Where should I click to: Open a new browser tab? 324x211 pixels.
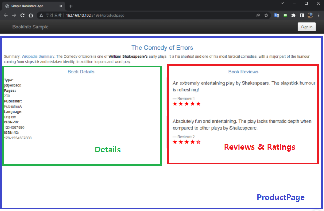point(71,6)
